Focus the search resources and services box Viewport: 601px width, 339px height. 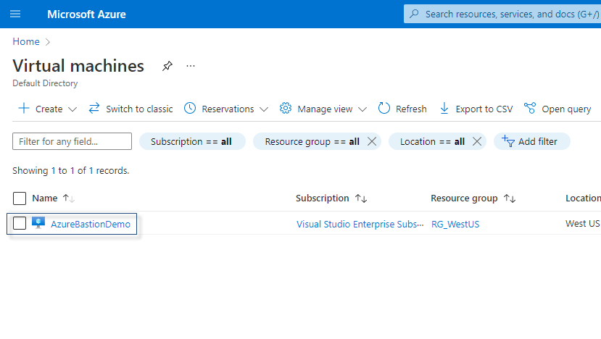coord(502,14)
